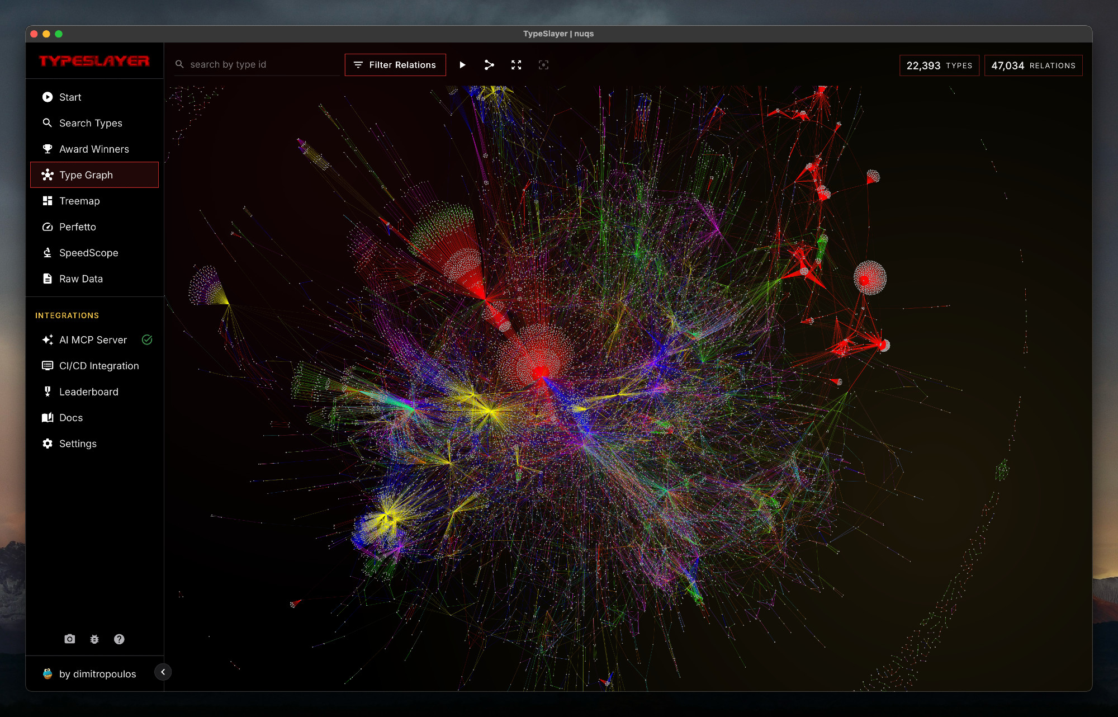The image size is (1118, 717).
Task: Click the 22,393 types counter
Action: (x=939, y=65)
